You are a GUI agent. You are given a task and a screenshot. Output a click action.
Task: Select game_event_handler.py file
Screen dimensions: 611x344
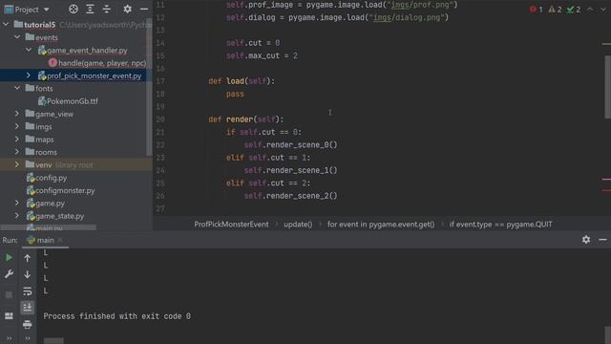point(83,51)
